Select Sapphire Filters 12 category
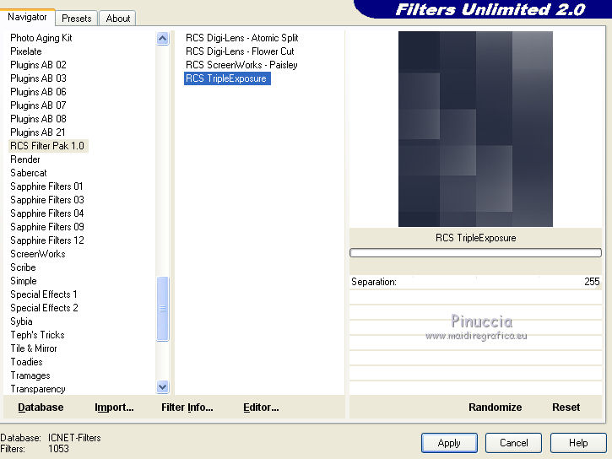Screen dimensions: 612x459 click(46, 240)
